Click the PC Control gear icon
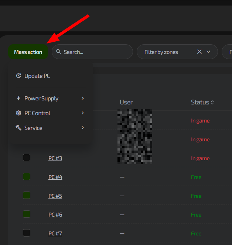This screenshot has width=232, height=245. tap(18, 113)
